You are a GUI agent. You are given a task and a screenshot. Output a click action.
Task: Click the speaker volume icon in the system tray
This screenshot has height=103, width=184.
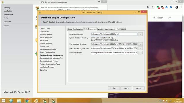pyautogui.click(x=167, y=101)
